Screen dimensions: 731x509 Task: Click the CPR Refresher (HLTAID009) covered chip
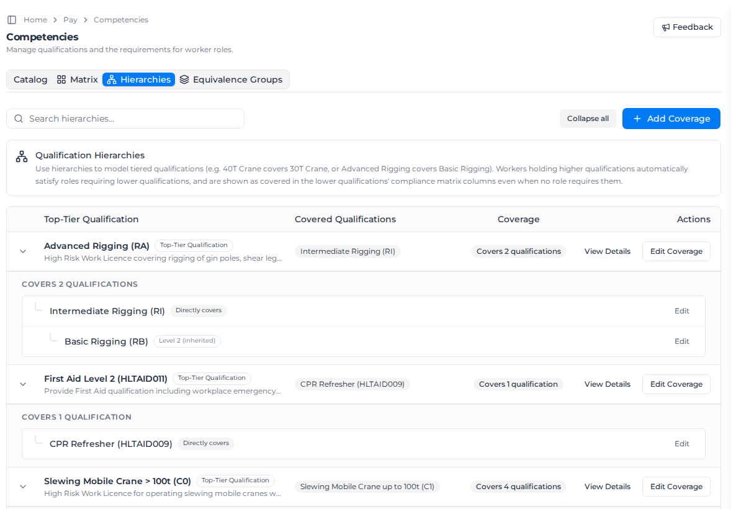click(x=352, y=384)
